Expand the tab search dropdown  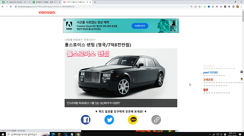click(224, 2)
